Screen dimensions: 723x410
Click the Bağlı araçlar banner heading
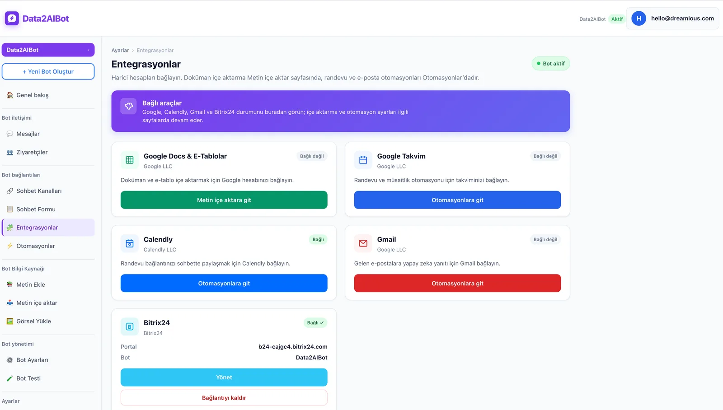click(162, 103)
